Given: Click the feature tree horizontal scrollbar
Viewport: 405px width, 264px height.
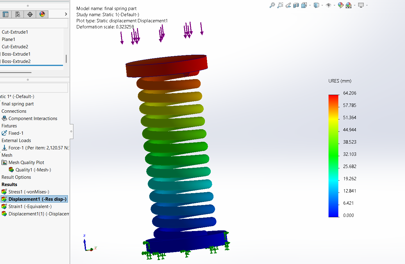Looking at the screenshot, I should 16,72.
